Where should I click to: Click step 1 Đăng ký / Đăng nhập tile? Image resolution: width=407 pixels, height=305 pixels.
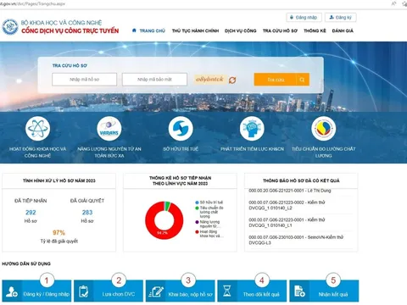[36, 291]
